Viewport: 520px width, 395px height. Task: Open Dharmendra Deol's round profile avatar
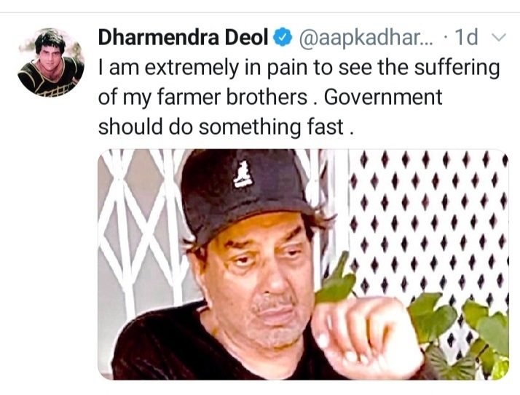pos(51,63)
